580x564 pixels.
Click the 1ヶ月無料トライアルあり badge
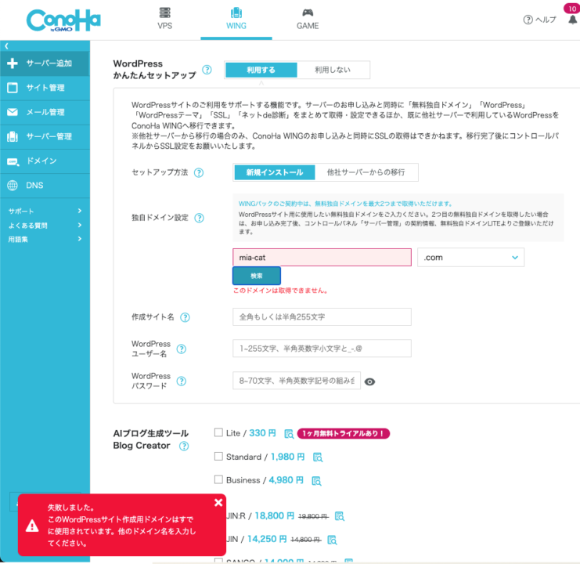pyautogui.click(x=344, y=433)
